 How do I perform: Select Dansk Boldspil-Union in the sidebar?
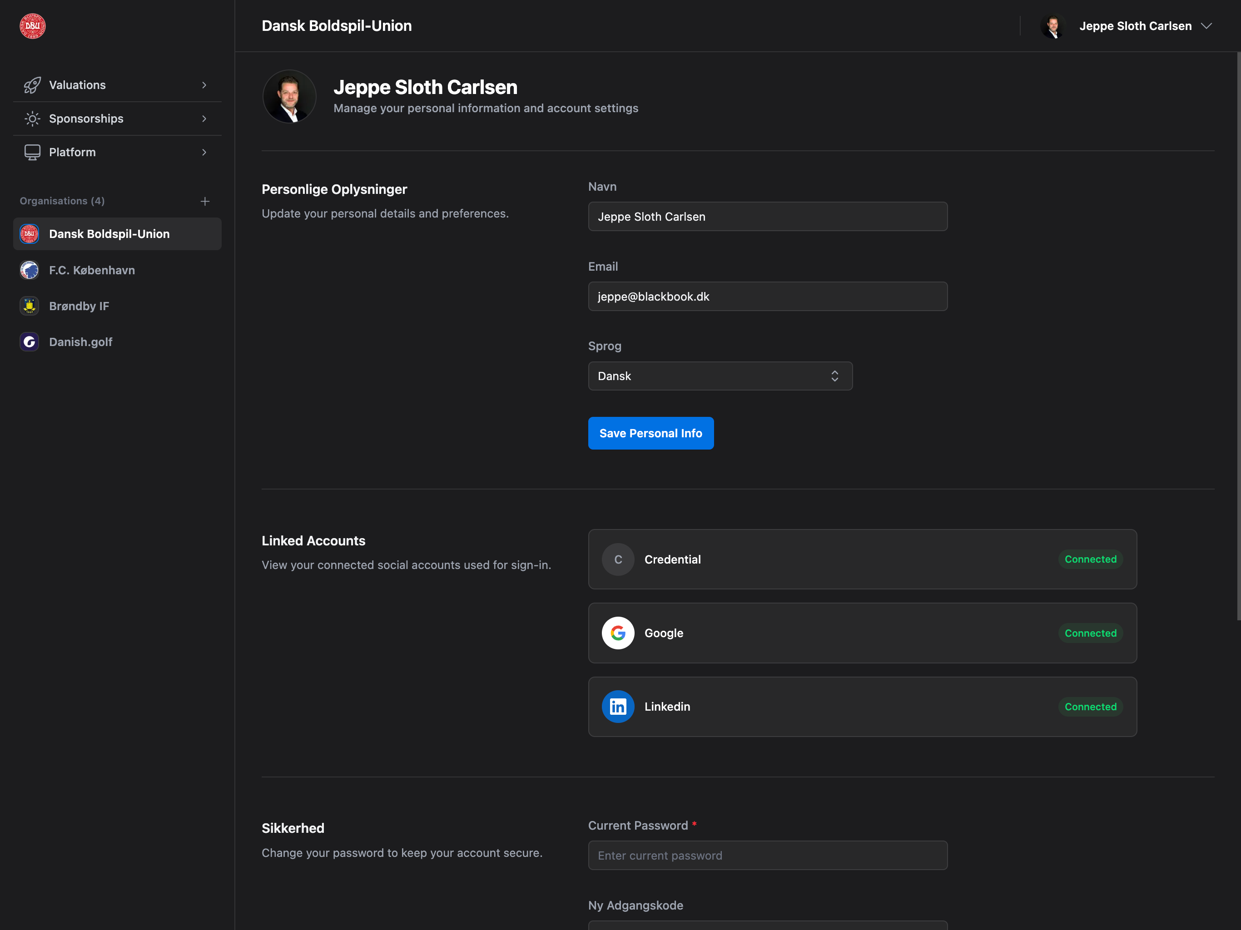click(x=109, y=234)
